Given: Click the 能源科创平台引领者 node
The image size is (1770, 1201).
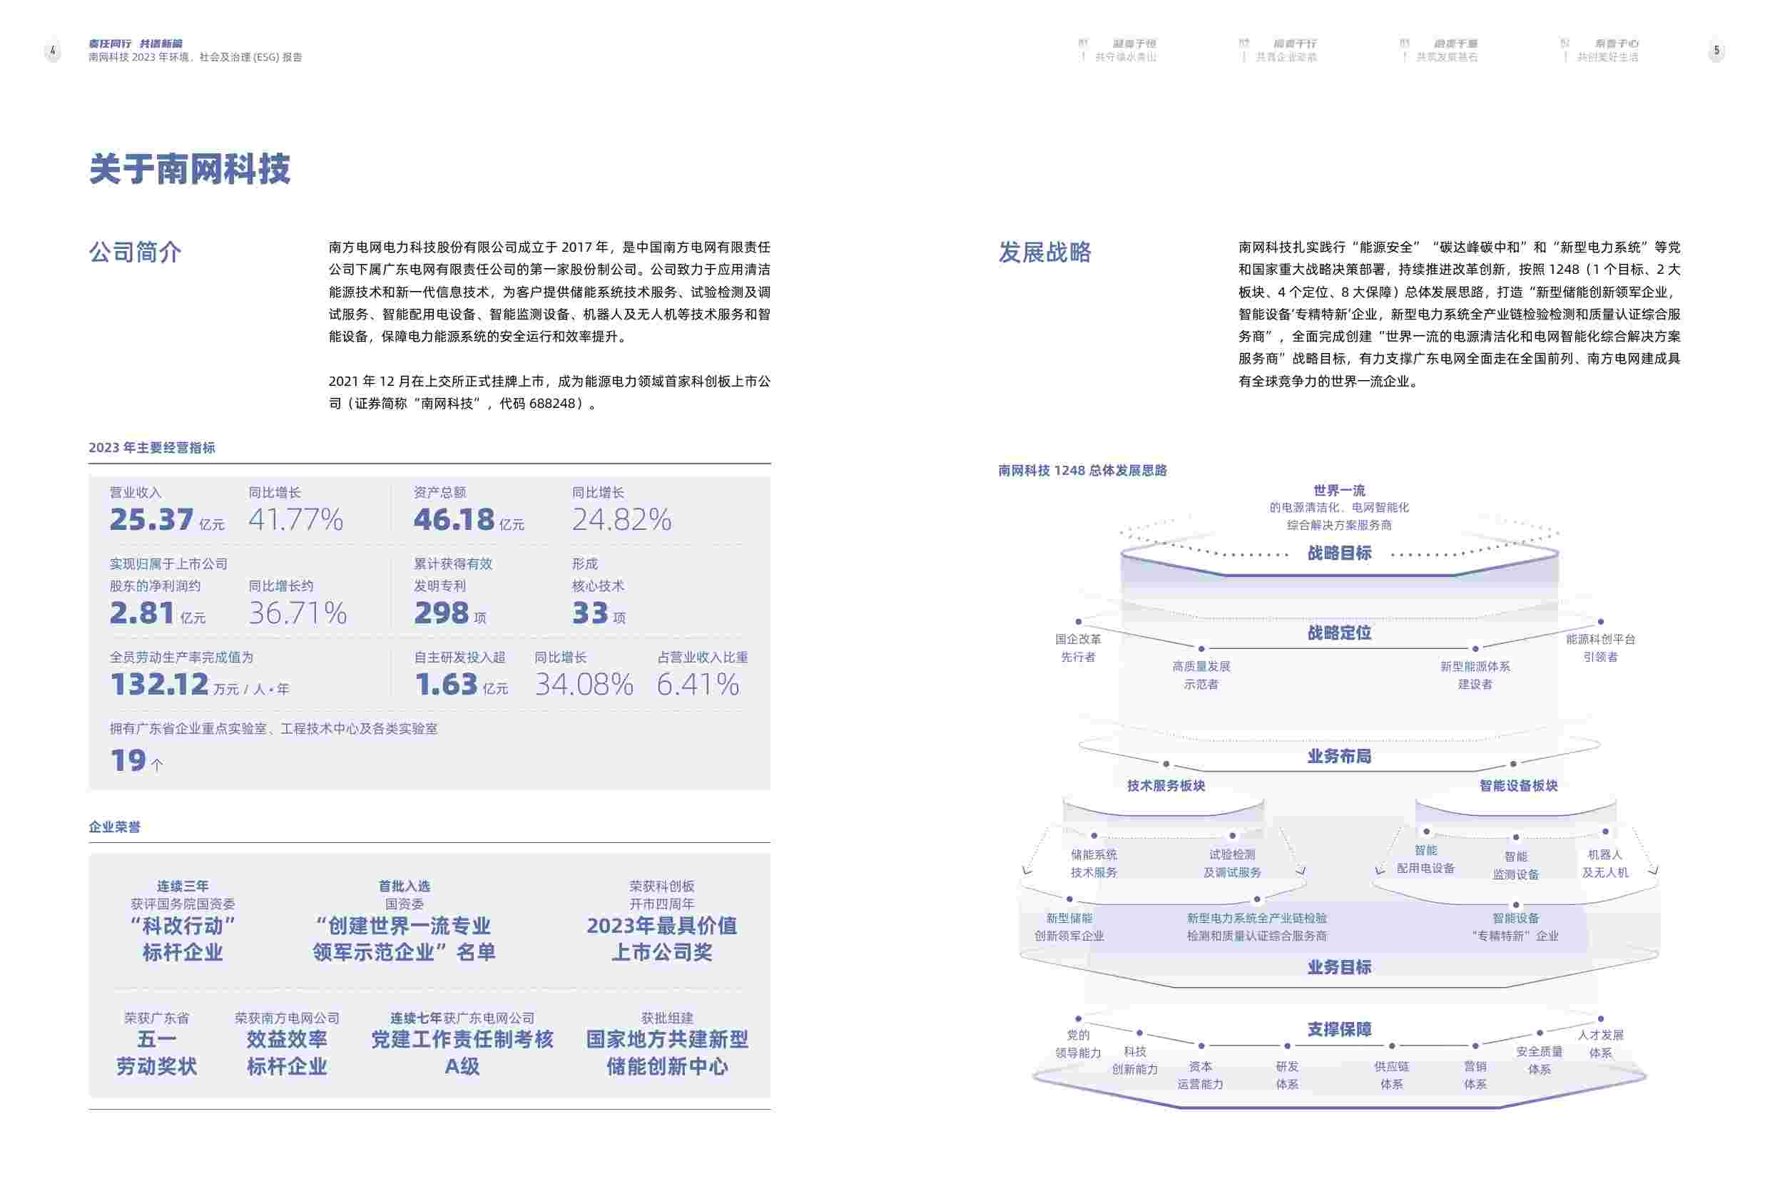Looking at the screenshot, I should pyautogui.click(x=1600, y=648).
